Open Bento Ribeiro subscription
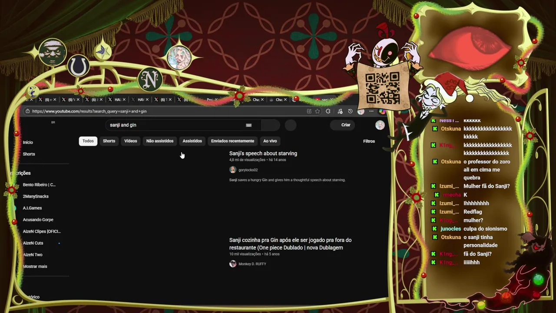 tap(39, 185)
